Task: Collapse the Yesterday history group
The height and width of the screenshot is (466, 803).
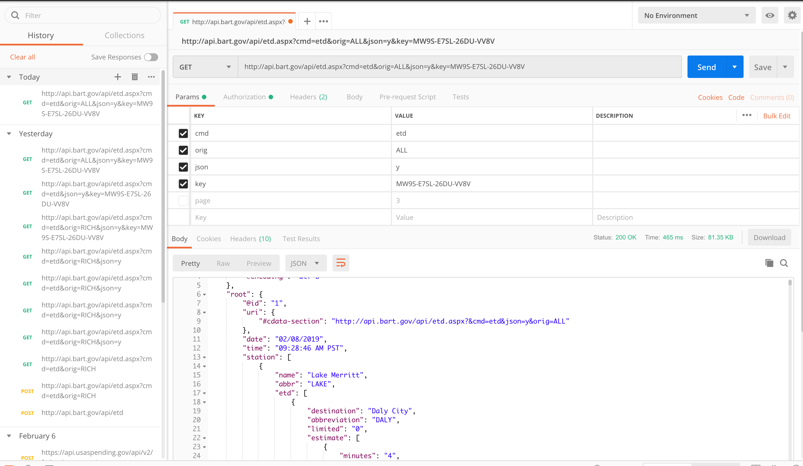Action: point(9,133)
